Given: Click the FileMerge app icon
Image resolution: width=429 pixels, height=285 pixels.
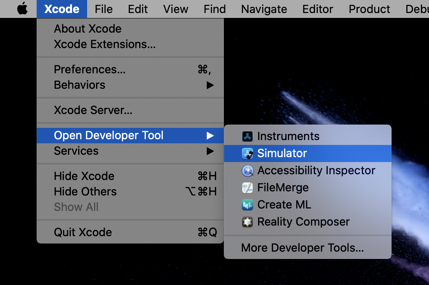Looking at the screenshot, I should 247,188.
